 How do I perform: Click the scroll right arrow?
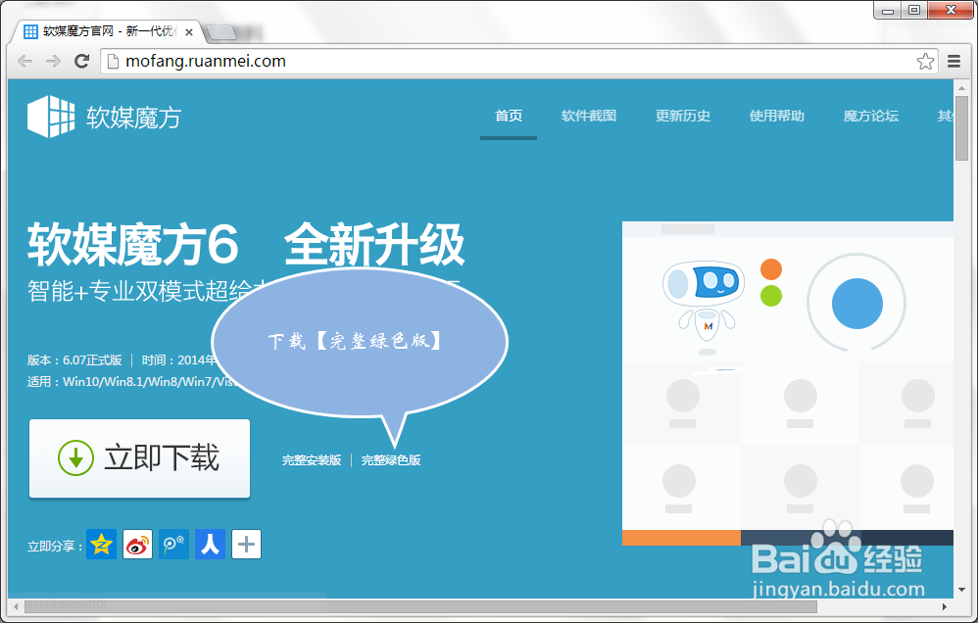pyautogui.click(x=945, y=606)
